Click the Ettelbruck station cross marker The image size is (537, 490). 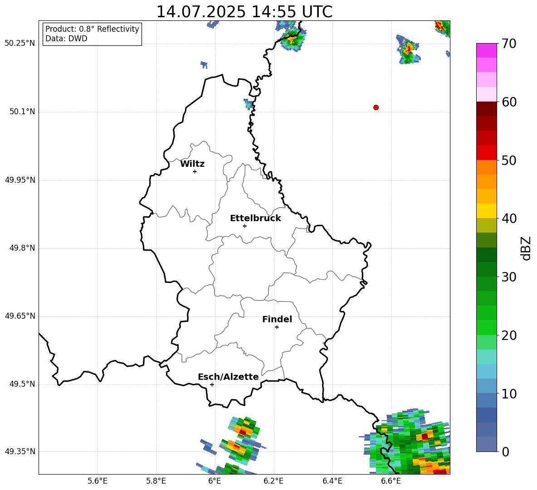point(244,226)
